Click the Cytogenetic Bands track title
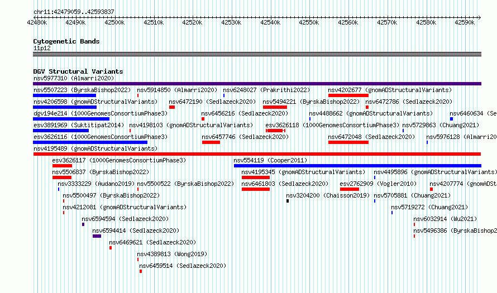The image size is (497, 293). tap(66, 41)
